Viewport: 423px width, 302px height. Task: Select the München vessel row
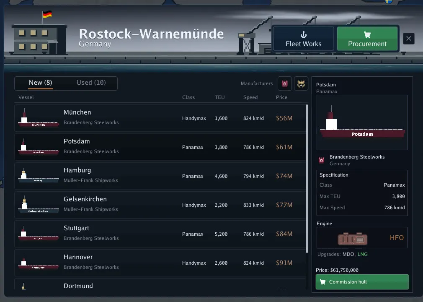[160, 118]
